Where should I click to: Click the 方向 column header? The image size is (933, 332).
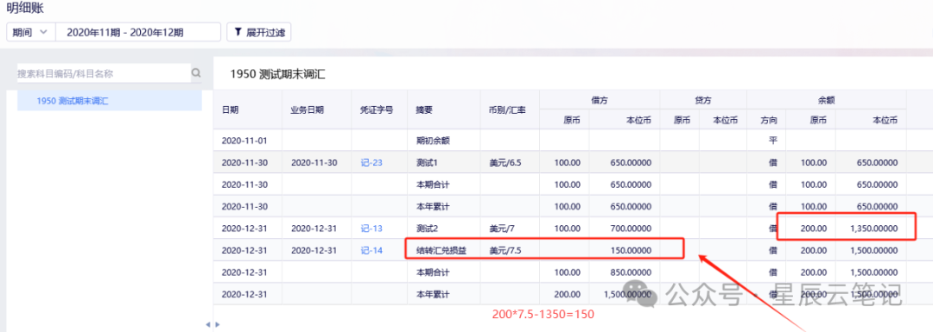pyautogui.click(x=765, y=120)
